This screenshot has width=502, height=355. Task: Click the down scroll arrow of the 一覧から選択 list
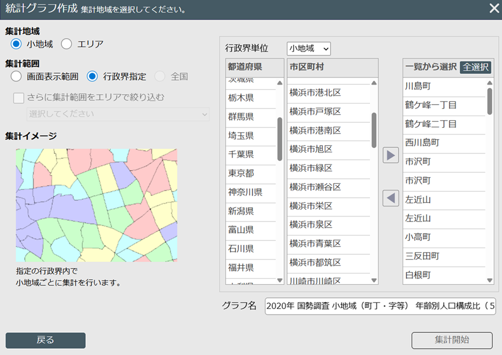tap(489, 280)
